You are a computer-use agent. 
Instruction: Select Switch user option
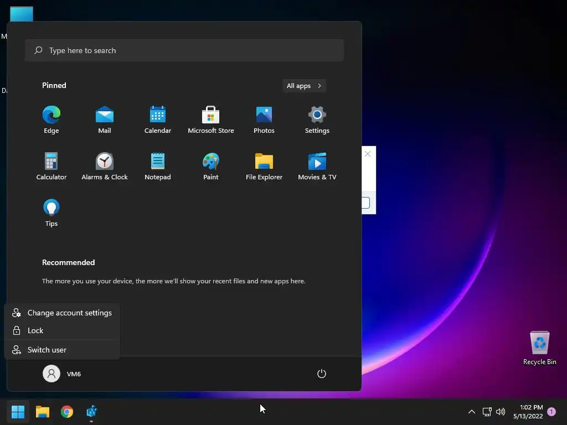coord(62,350)
